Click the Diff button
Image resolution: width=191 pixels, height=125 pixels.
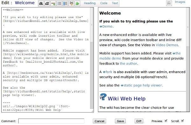point(139,121)
